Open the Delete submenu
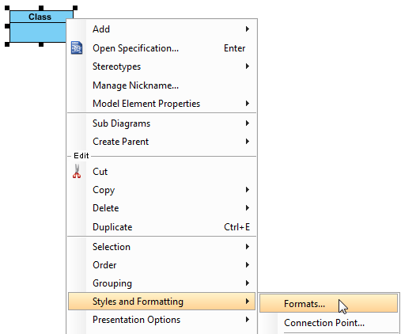Viewport: 401px width, 334px height. point(161,208)
